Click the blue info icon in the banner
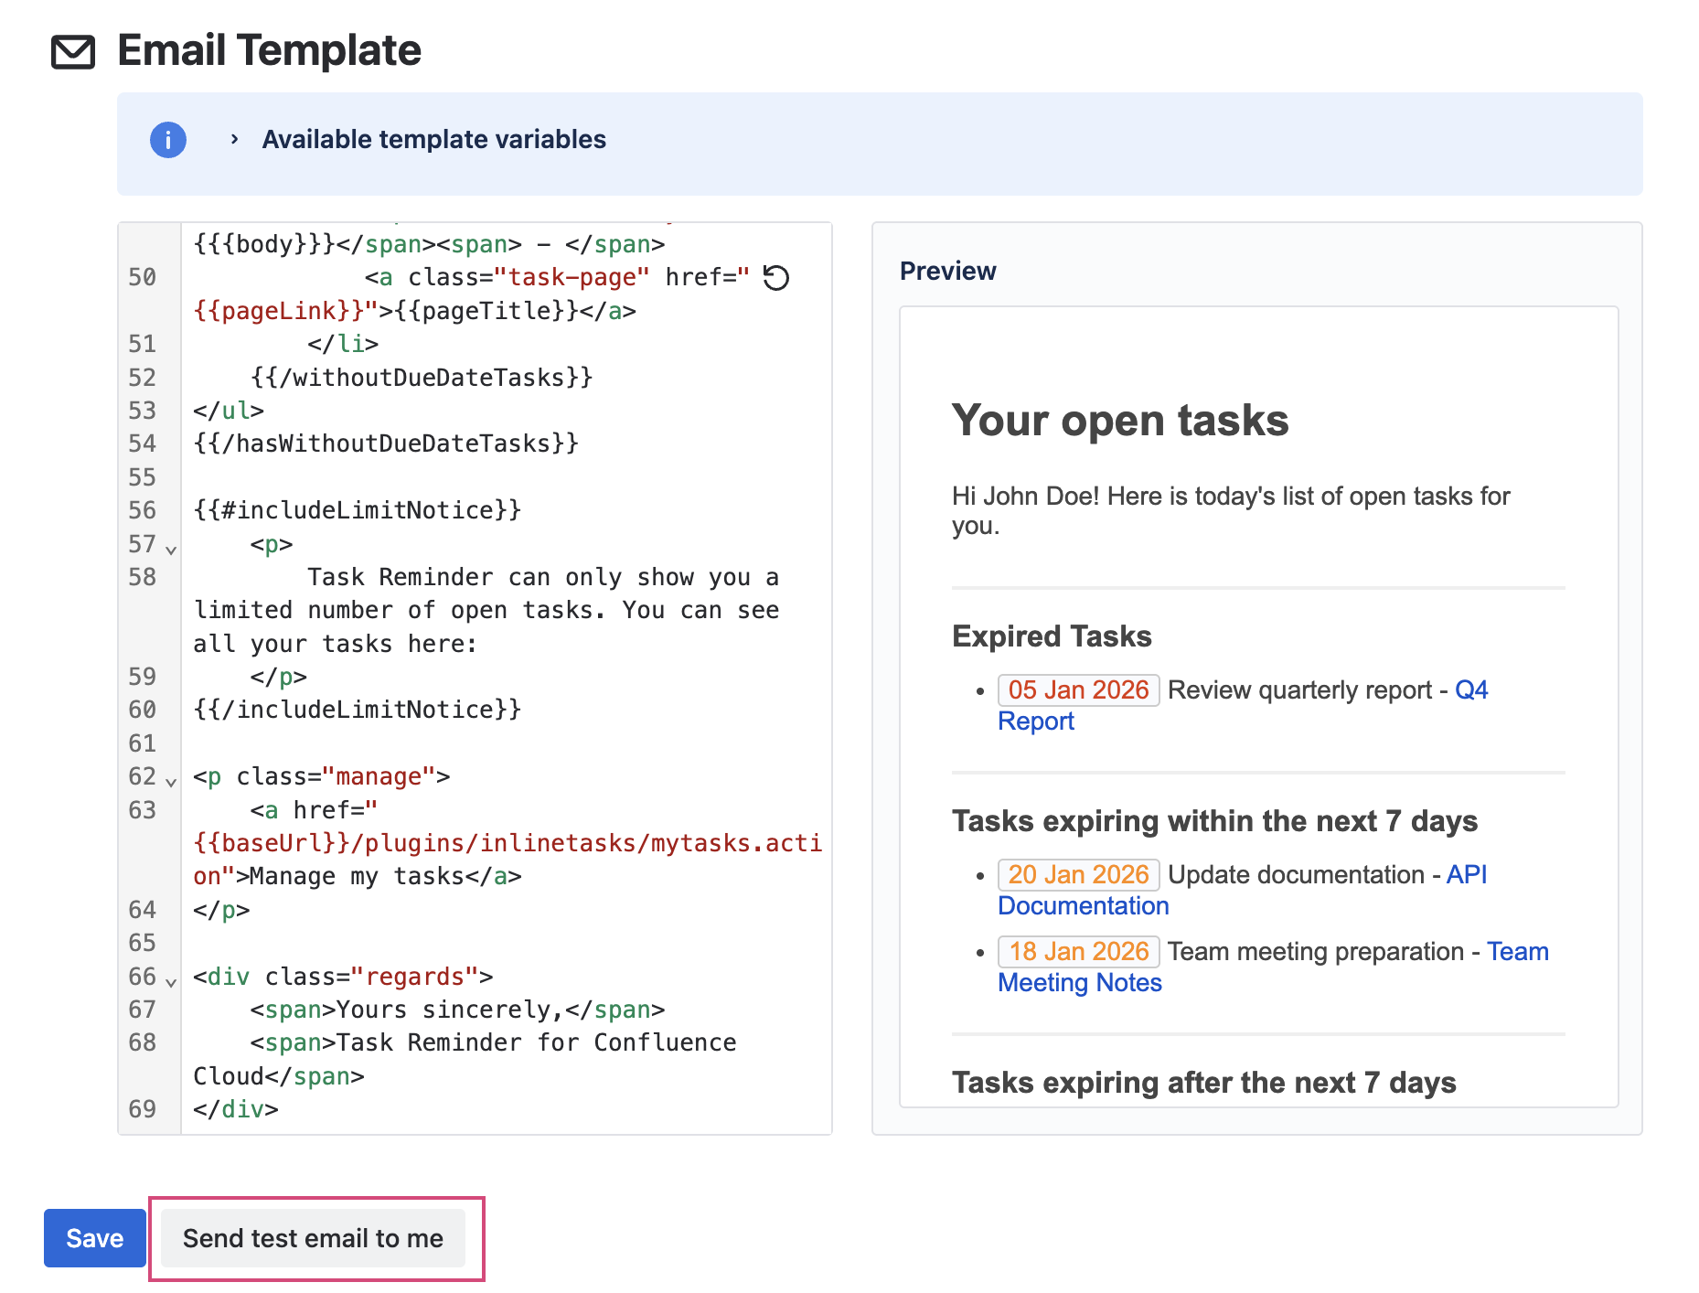 pos(167,139)
